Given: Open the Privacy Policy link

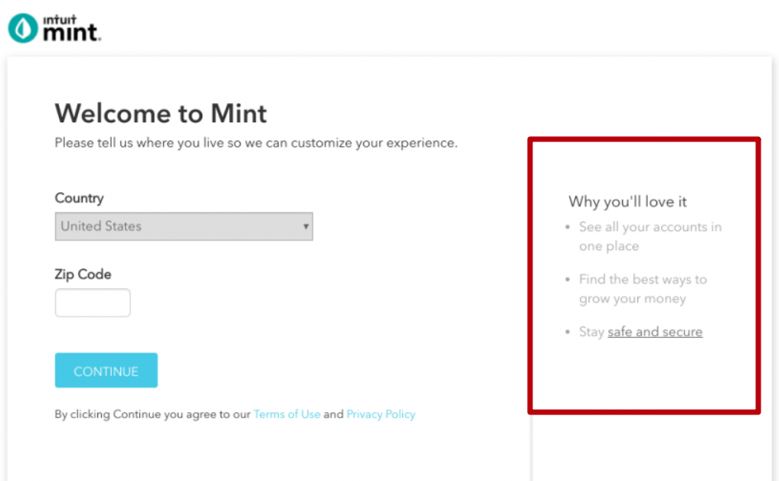Looking at the screenshot, I should coord(381,414).
